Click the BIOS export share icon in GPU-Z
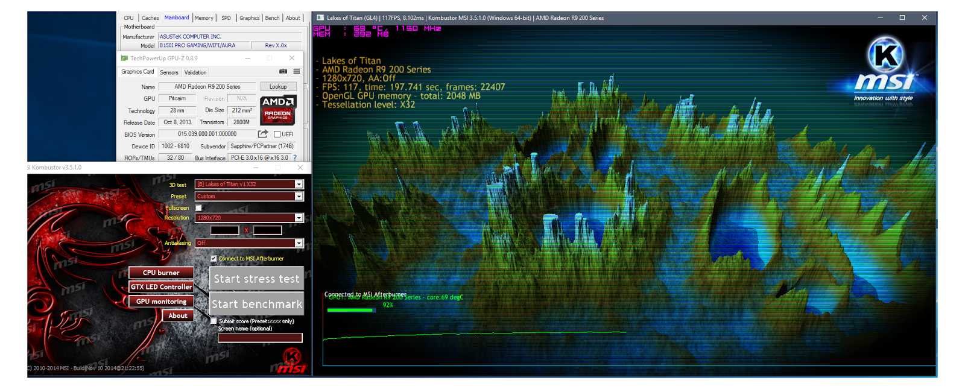The height and width of the screenshot is (389, 965). (x=263, y=134)
